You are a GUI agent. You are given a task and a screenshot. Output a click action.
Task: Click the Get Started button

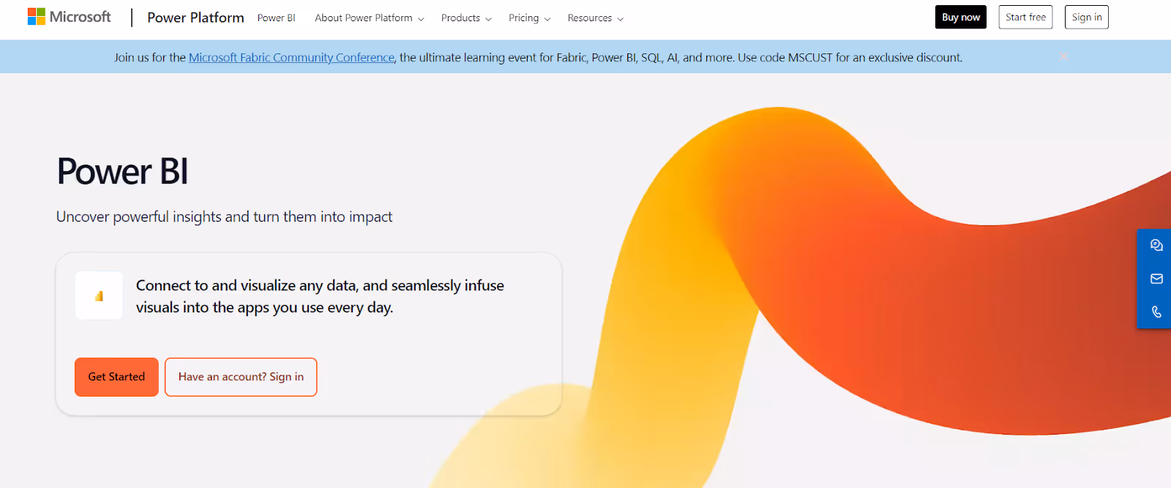[116, 377]
